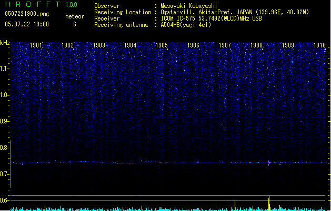This screenshot has height=211, width=331.
Task: Click the Receiving antenna label
Action: pos(121,25)
